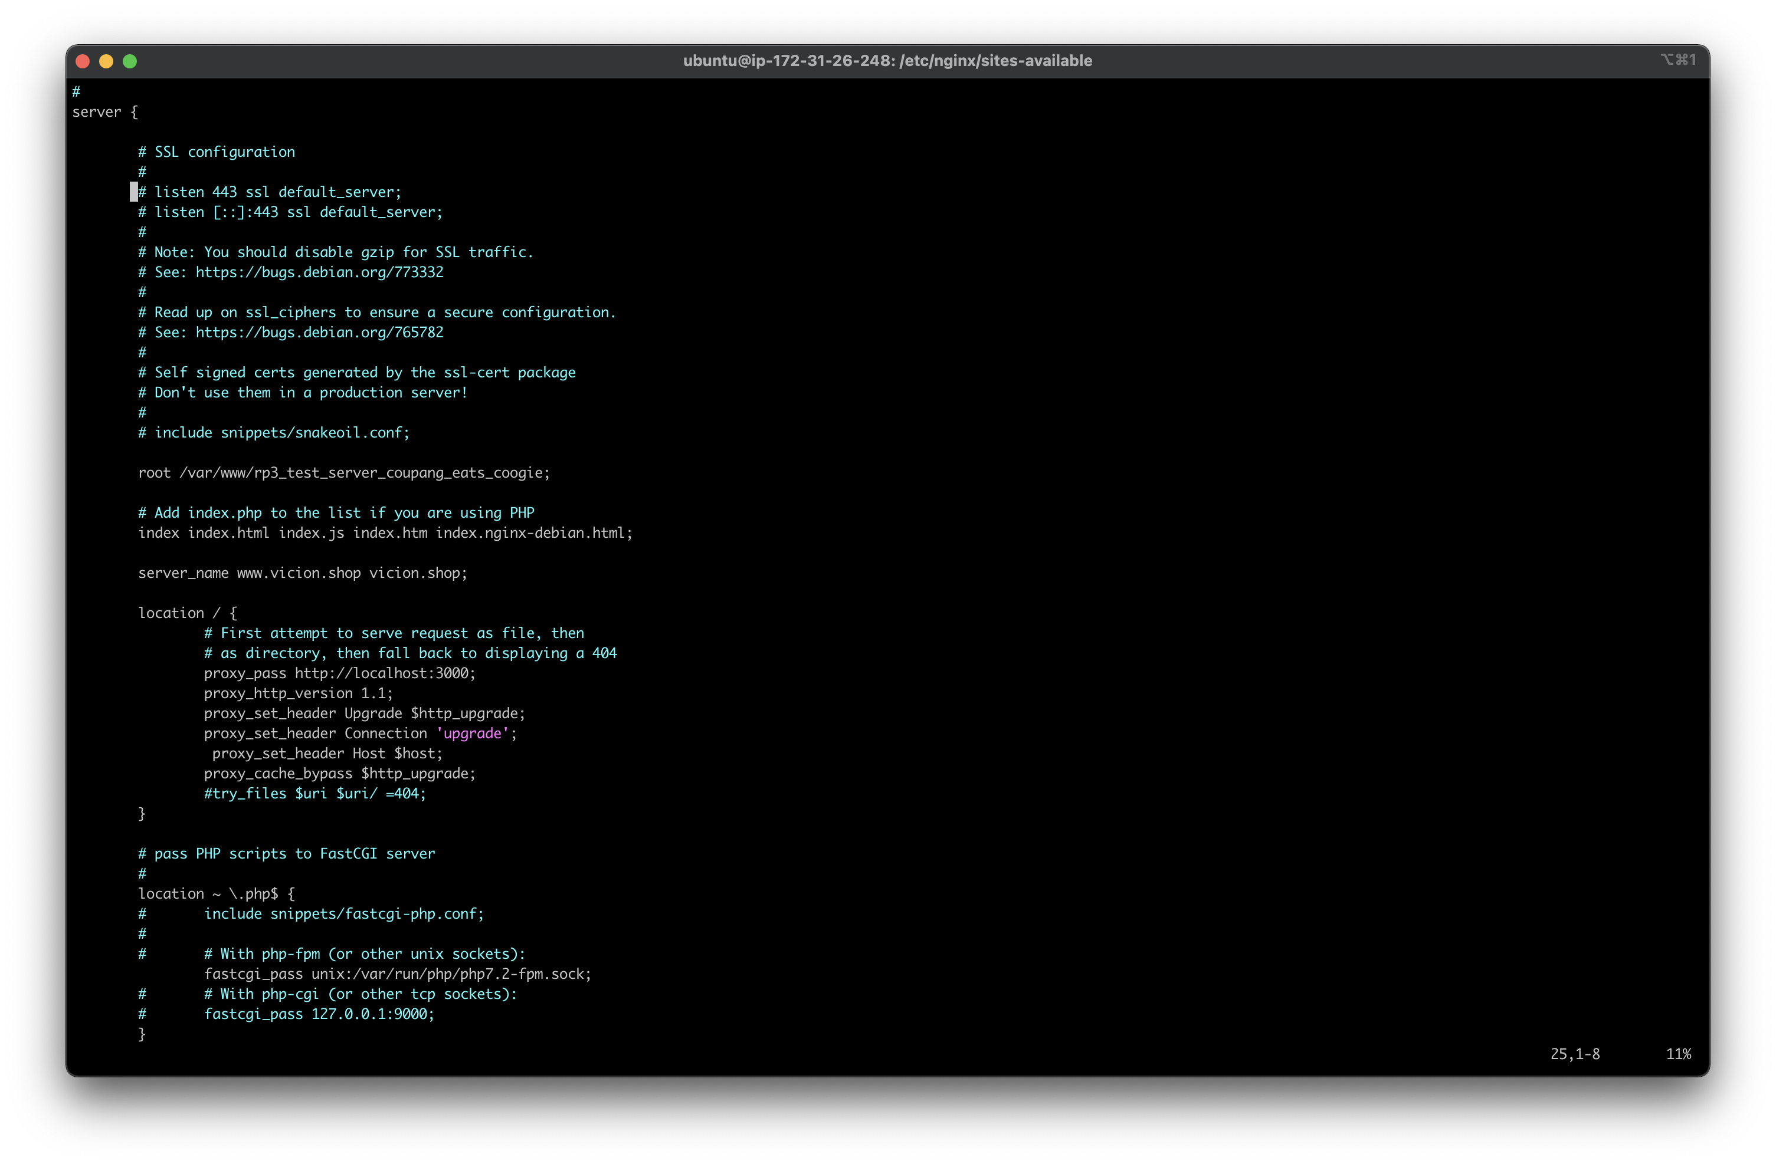Click the URL https://bugs.debian.org/773332
Screen dimensions: 1776x1164
point(319,272)
